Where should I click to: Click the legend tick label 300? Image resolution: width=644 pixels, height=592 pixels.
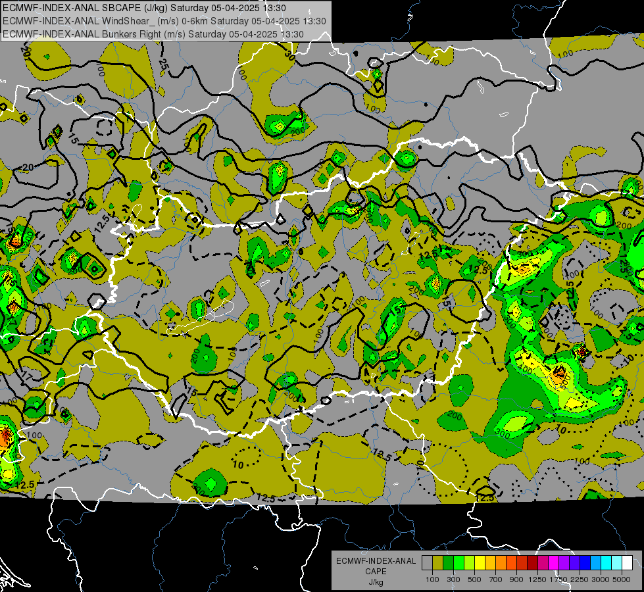coord(453,580)
